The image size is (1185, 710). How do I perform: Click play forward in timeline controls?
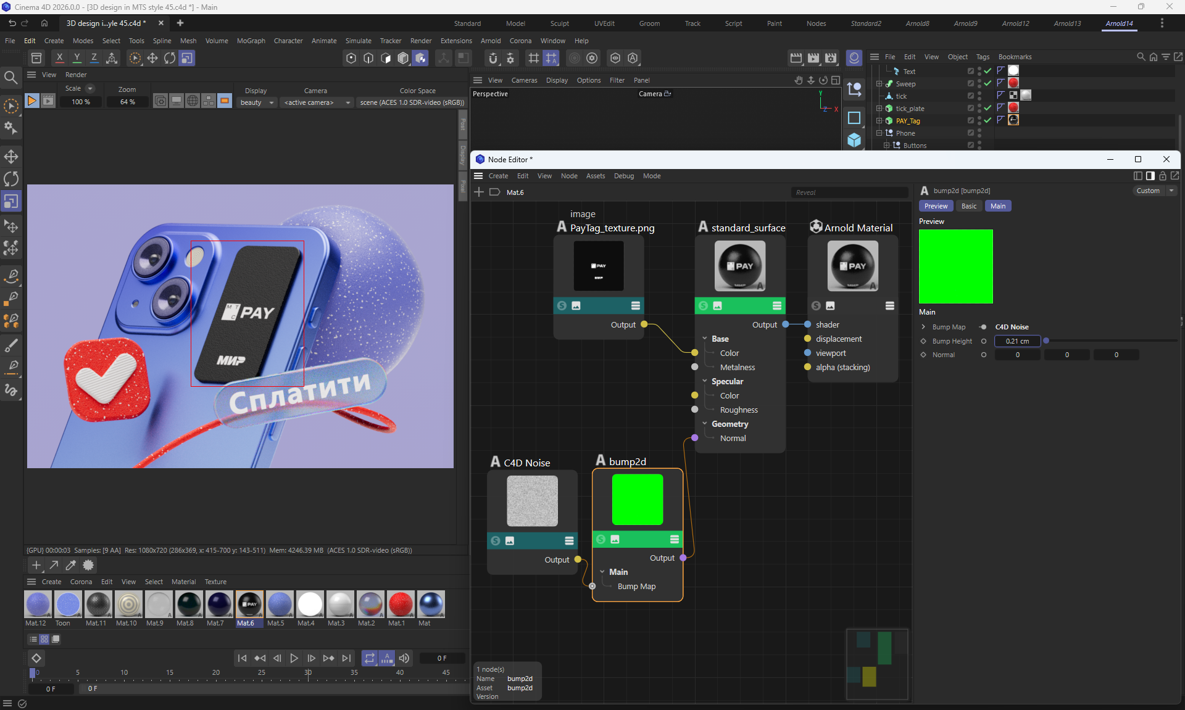coord(294,658)
